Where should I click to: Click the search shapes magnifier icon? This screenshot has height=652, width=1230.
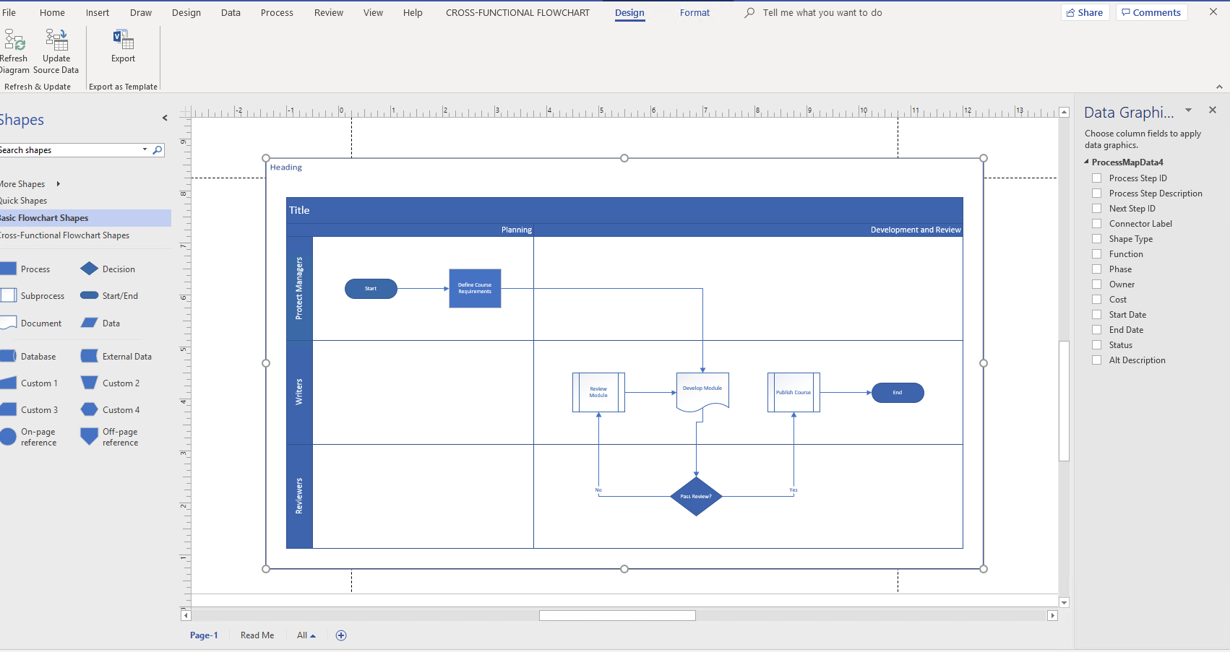coord(157,149)
